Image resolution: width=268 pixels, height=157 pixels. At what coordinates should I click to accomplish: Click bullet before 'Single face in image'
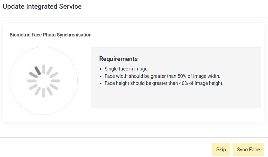101,69
